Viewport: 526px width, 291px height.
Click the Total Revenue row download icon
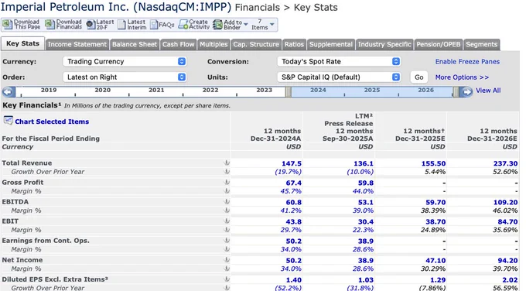click(227, 163)
